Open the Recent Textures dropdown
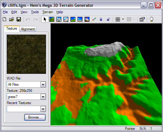Image resolution: width=163 pixels, height=132 pixels. [x=43, y=109]
